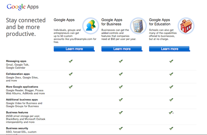Click Business security checkmark in Business column
The height and width of the screenshot is (135, 207).
tap(121, 129)
